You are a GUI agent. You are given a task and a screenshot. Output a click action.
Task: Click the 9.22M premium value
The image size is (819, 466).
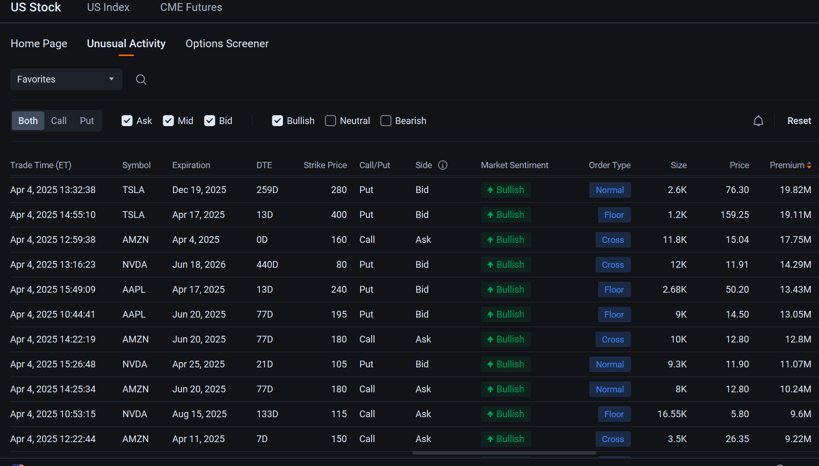click(x=798, y=439)
